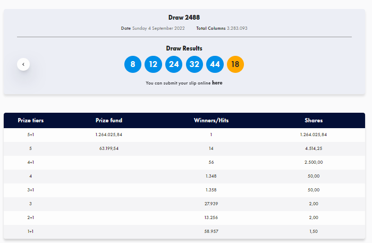Click the blue ball number 44

pos(215,64)
